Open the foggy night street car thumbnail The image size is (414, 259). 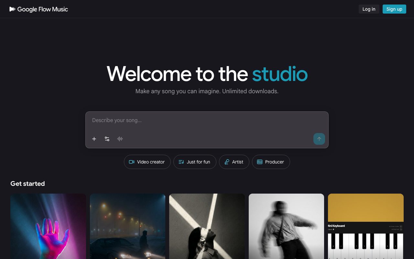point(127,226)
